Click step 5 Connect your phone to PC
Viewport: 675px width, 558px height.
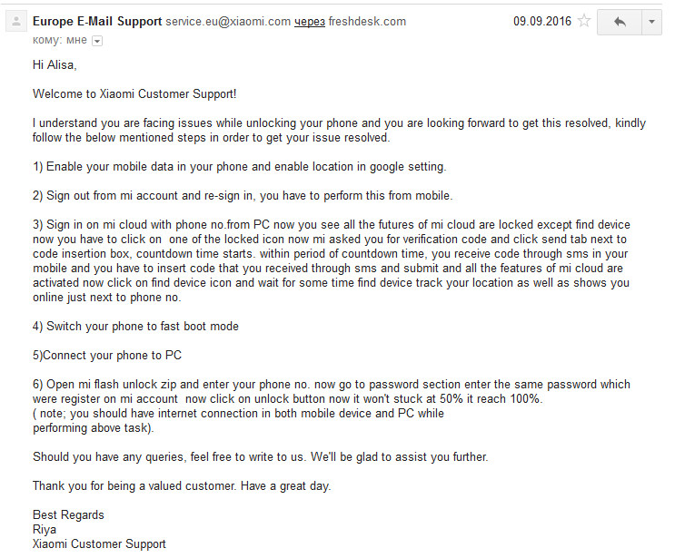pyautogui.click(x=107, y=355)
